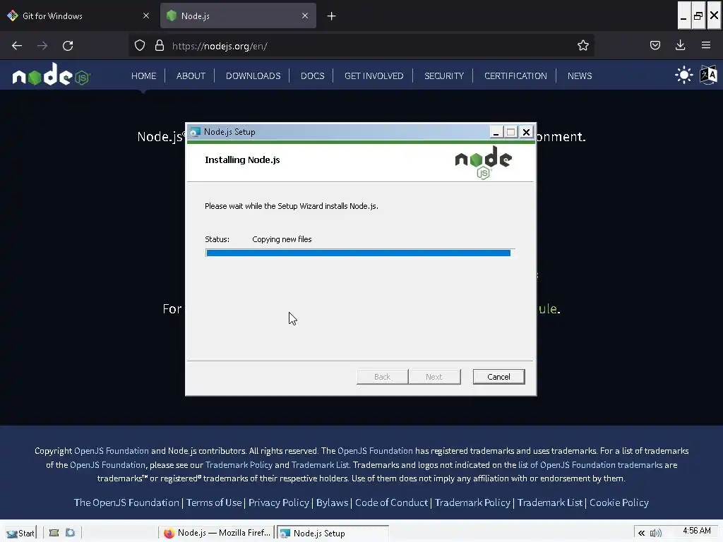Open The OpenJS Foundation footer link
This screenshot has height=542, width=723.
[126, 502]
